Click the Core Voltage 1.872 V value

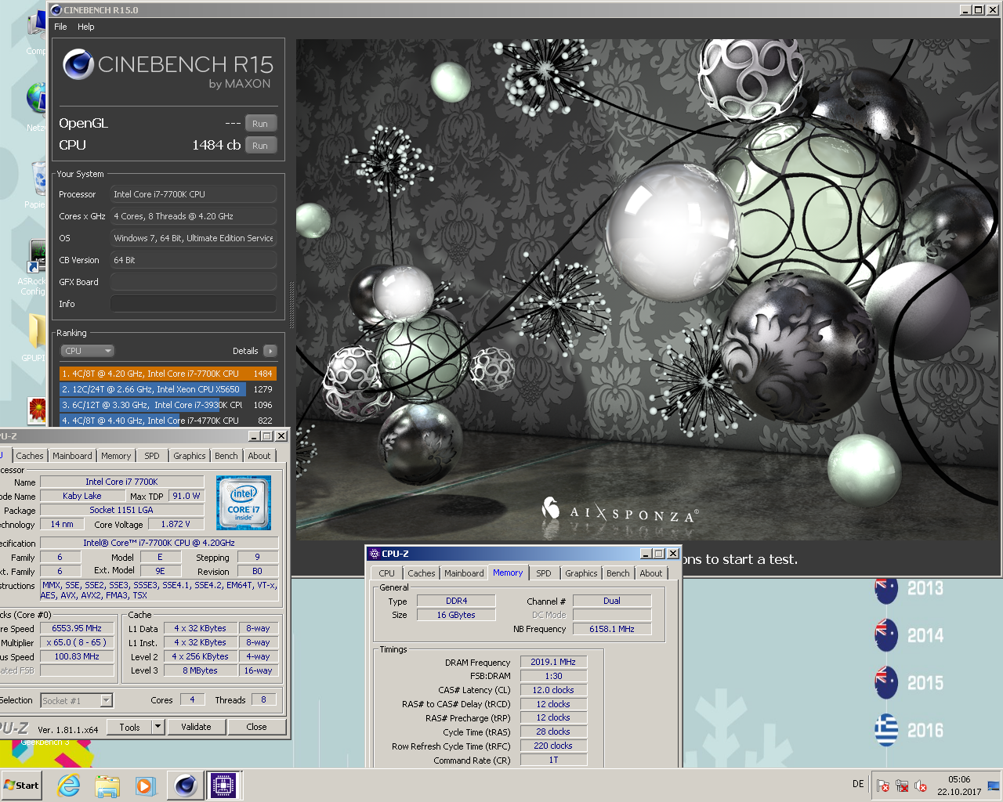coord(176,524)
